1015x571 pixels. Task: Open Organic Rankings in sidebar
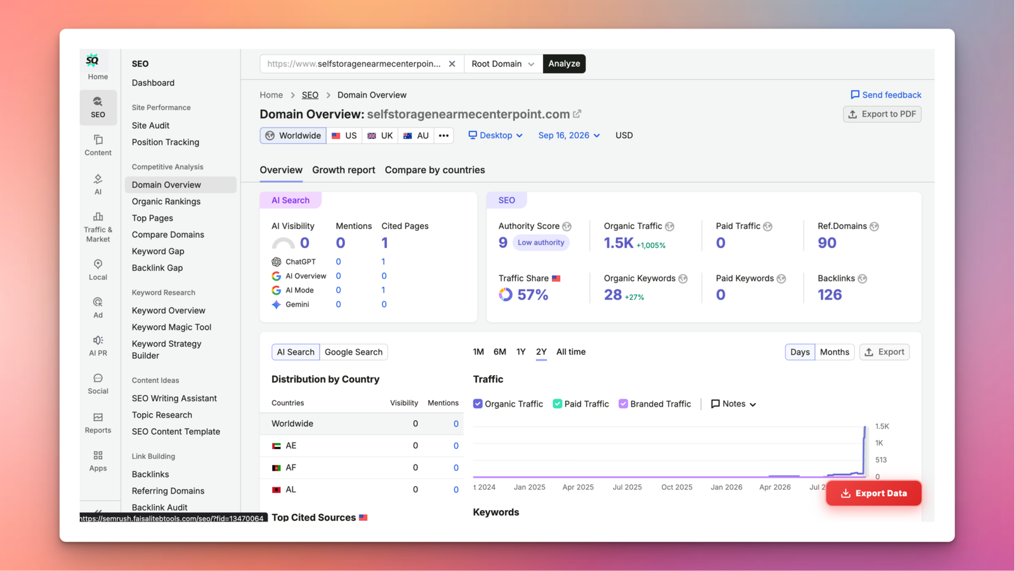pos(166,202)
